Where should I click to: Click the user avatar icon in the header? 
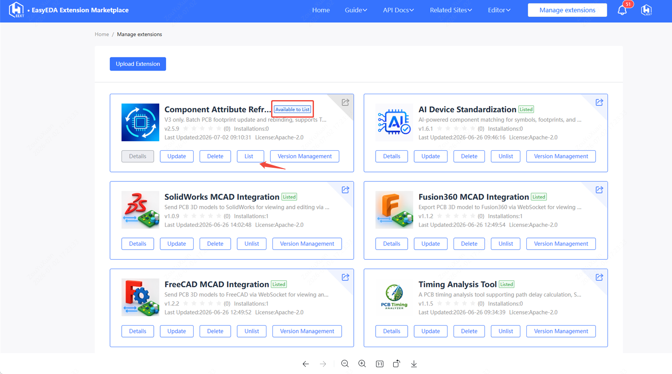[646, 10]
